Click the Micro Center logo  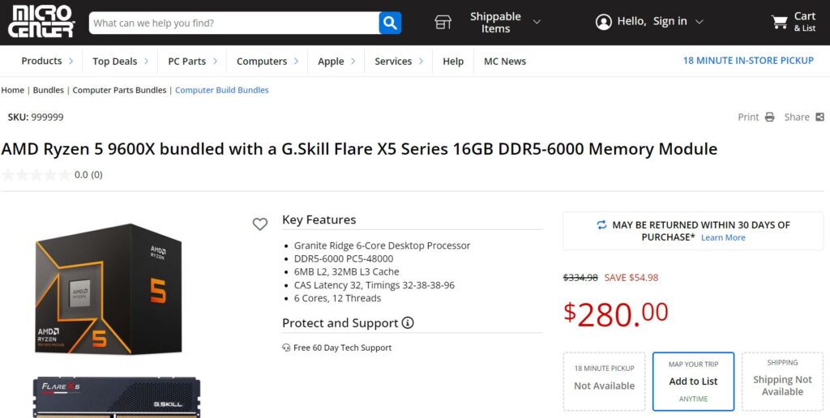pos(42,22)
